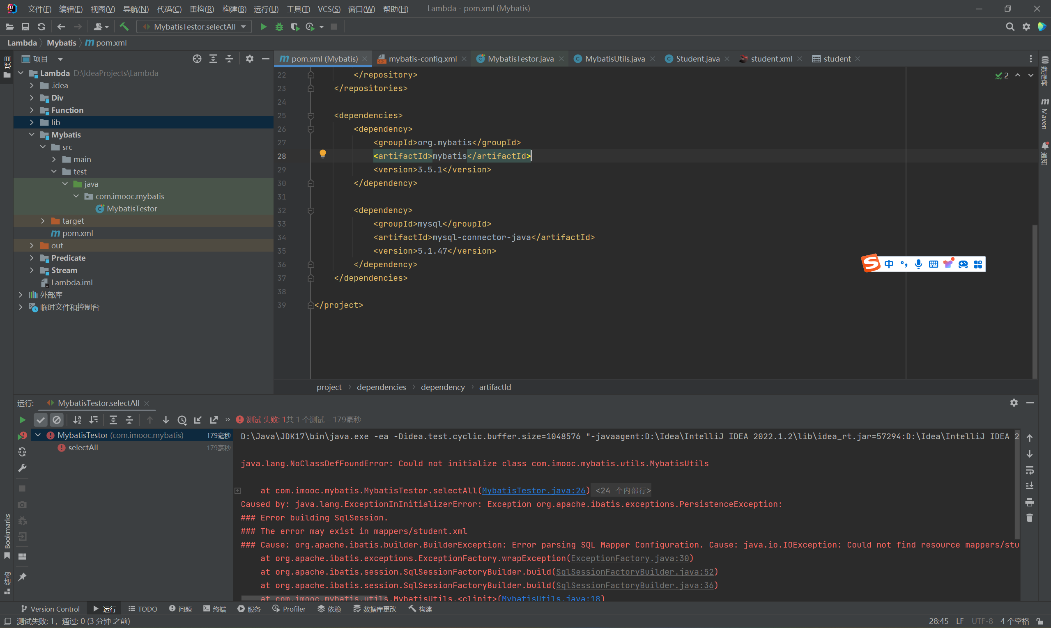The width and height of the screenshot is (1051, 628).
Task: Click the Sync reload icon in toolbar
Action: click(x=41, y=27)
